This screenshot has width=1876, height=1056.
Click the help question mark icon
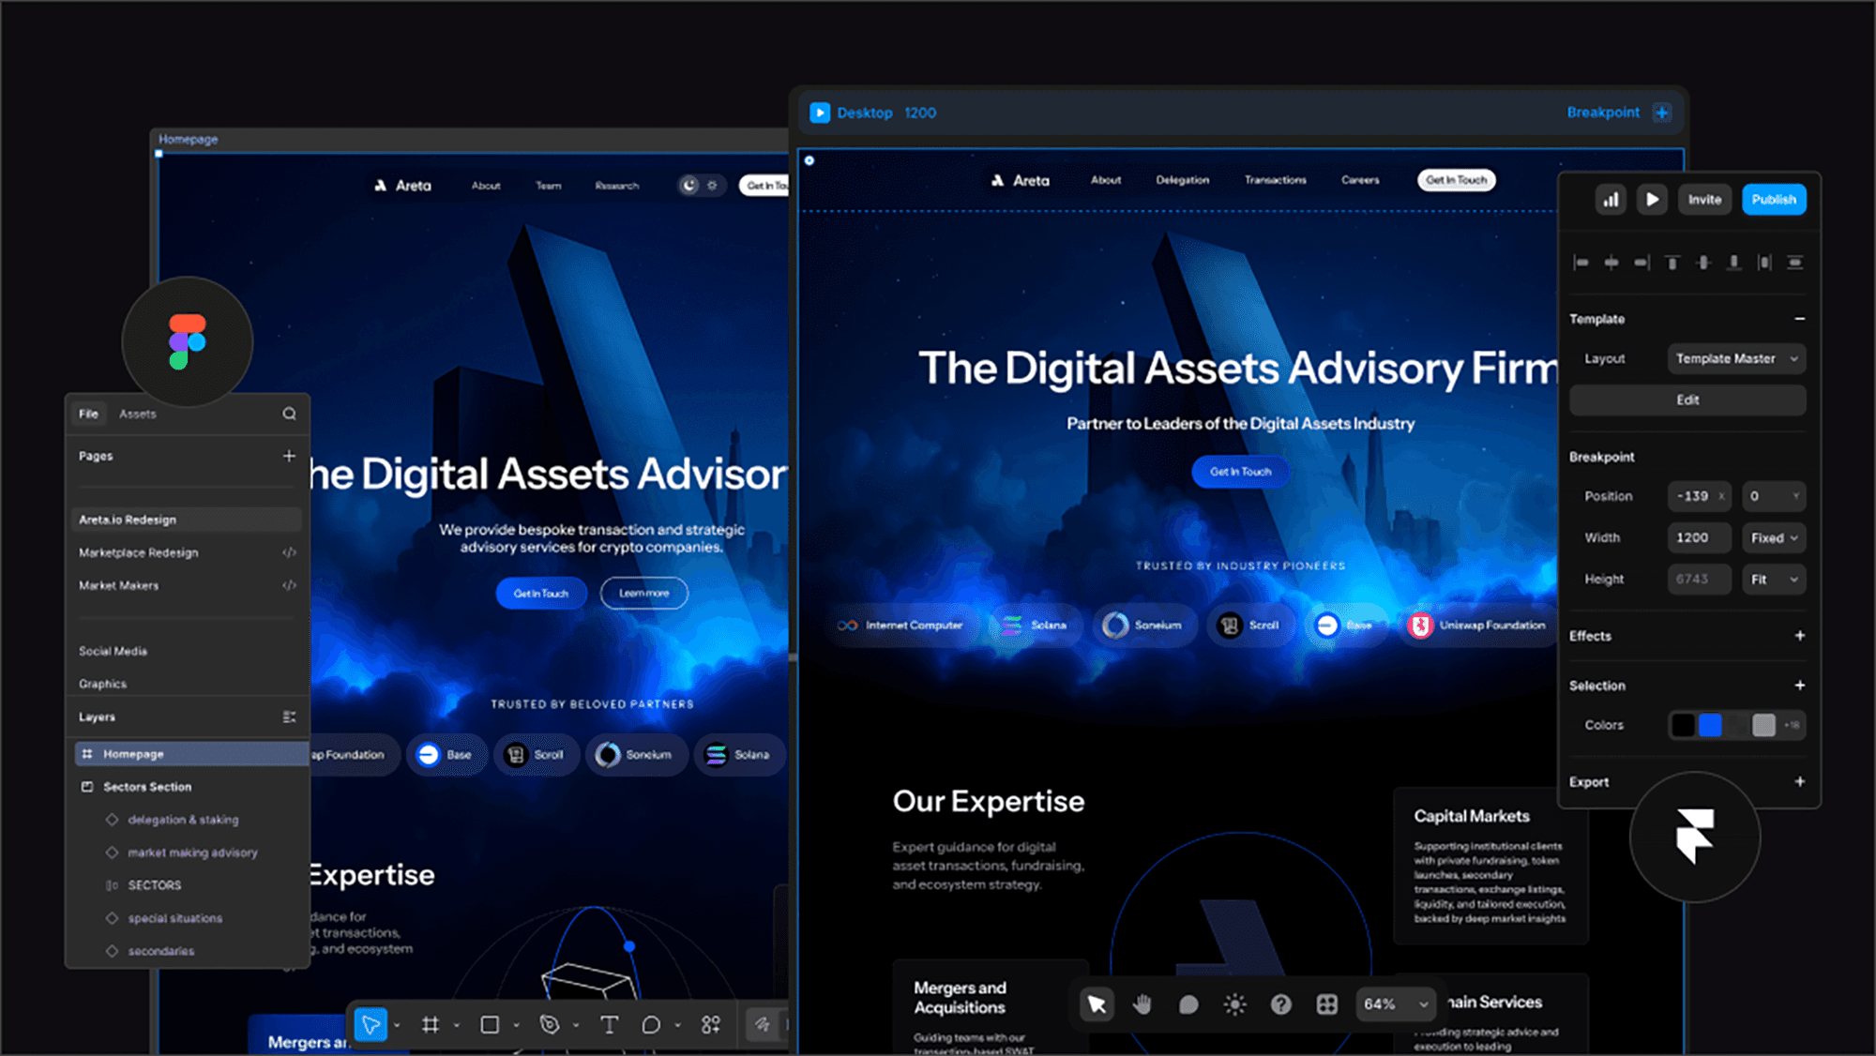[x=1281, y=1003]
